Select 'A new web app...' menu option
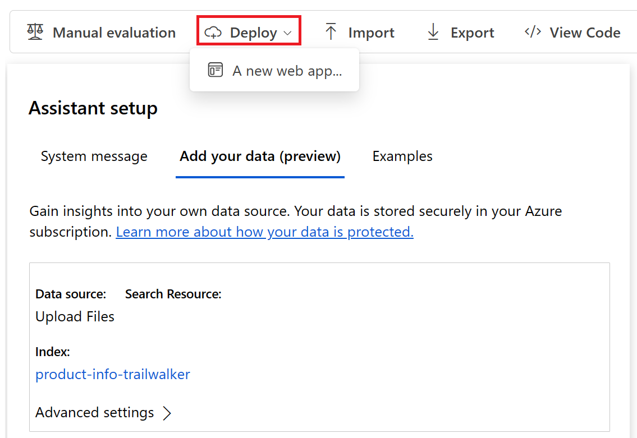The height and width of the screenshot is (438, 637). (x=274, y=70)
